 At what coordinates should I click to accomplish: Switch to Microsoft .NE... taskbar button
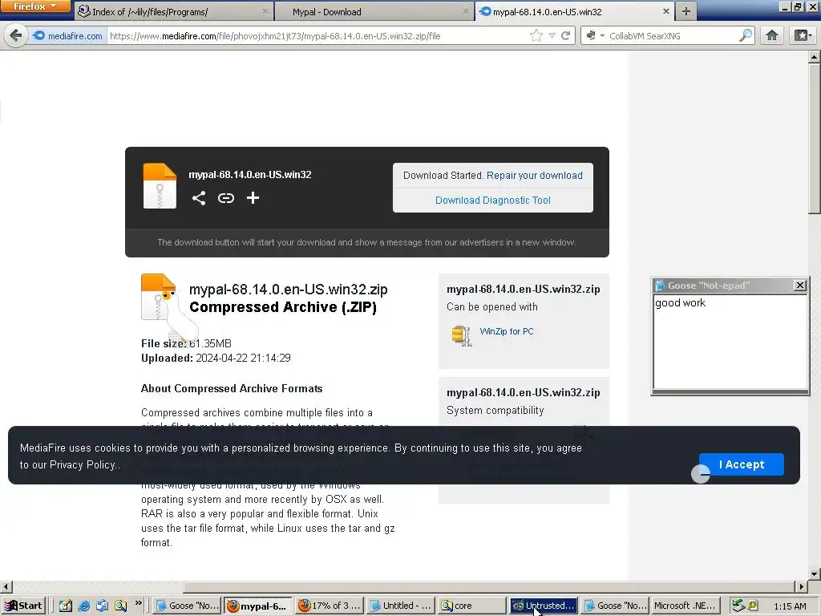tap(685, 606)
